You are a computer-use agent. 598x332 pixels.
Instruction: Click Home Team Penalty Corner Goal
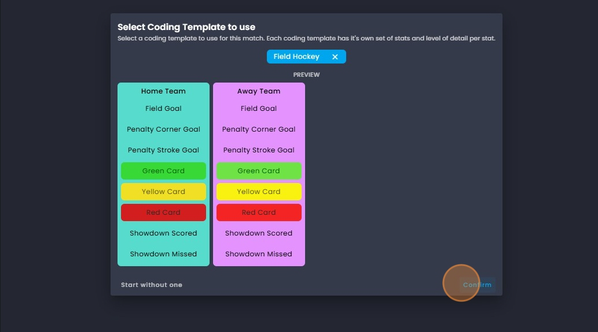pos(164,129)
